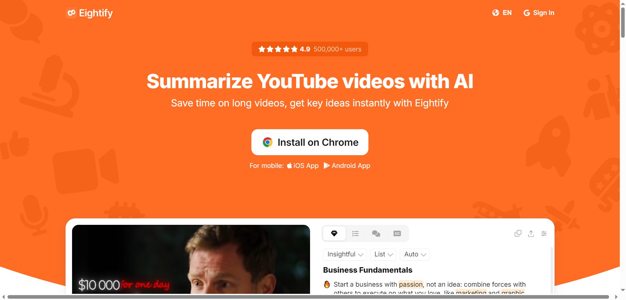Open the Android App link

coord(347,166)
